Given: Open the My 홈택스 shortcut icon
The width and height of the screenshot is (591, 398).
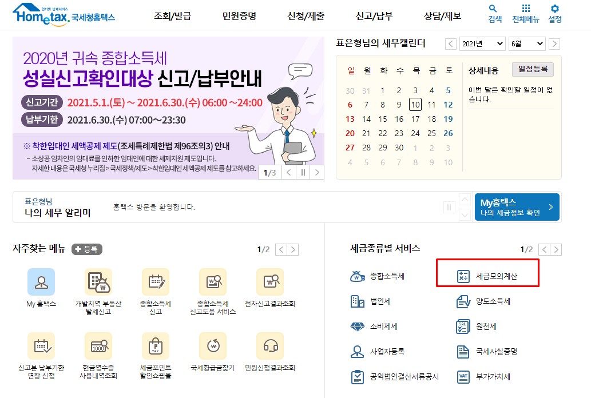Looking at the screenshot, I should pos(41,281).
